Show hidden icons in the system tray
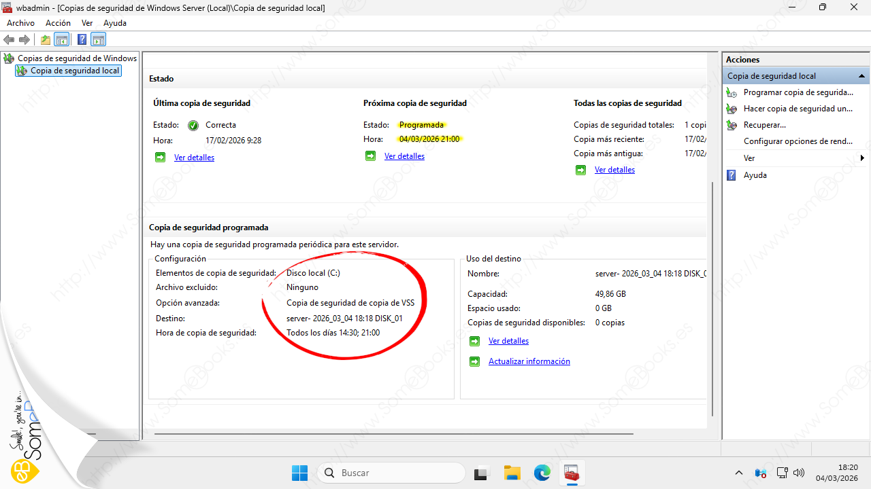The width and height of the screenshot is (871, 489). 739,473
